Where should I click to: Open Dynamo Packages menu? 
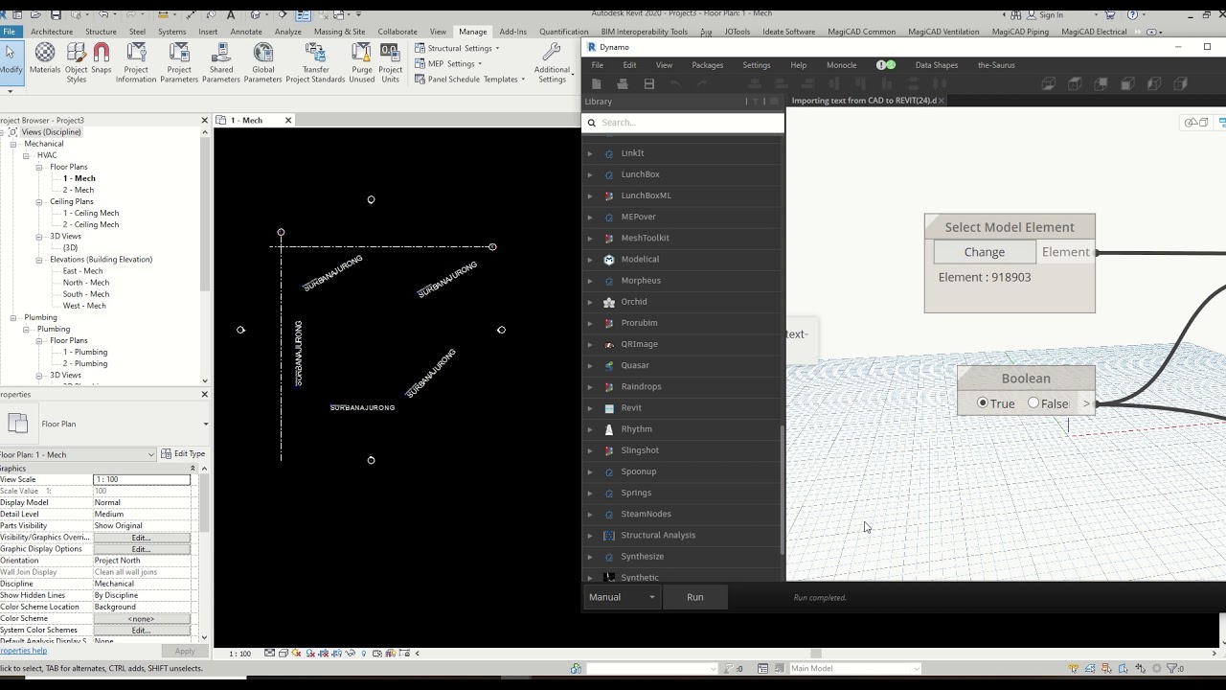tap(708, 65)
